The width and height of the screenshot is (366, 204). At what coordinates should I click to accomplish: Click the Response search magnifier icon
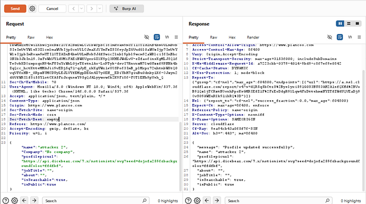(327, 200)
